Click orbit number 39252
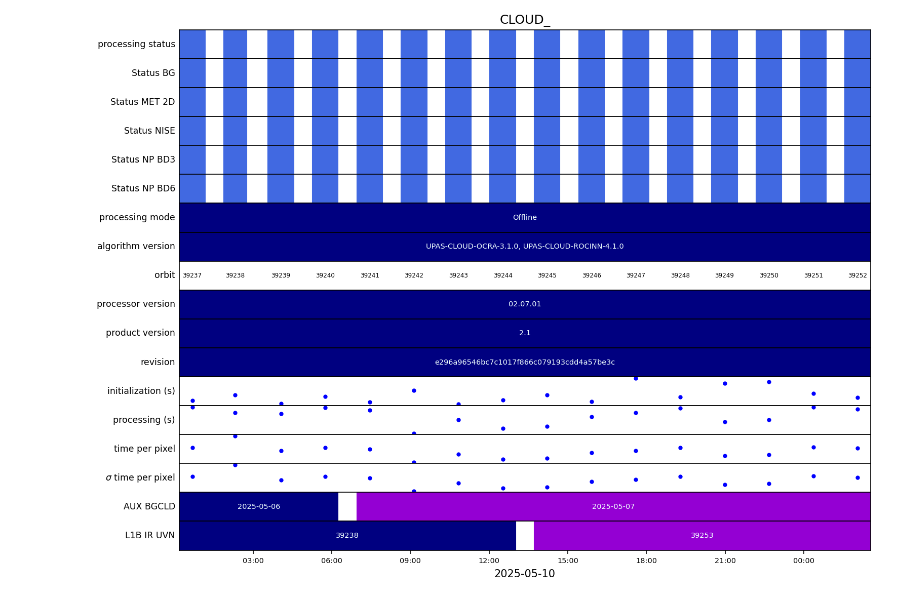This screenshot has width=897, height=598. [x=857, y=275]
